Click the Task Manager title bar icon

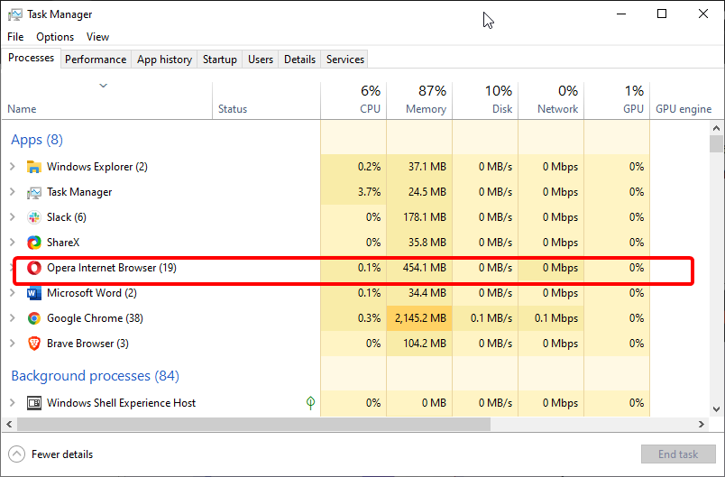(14, 14)
